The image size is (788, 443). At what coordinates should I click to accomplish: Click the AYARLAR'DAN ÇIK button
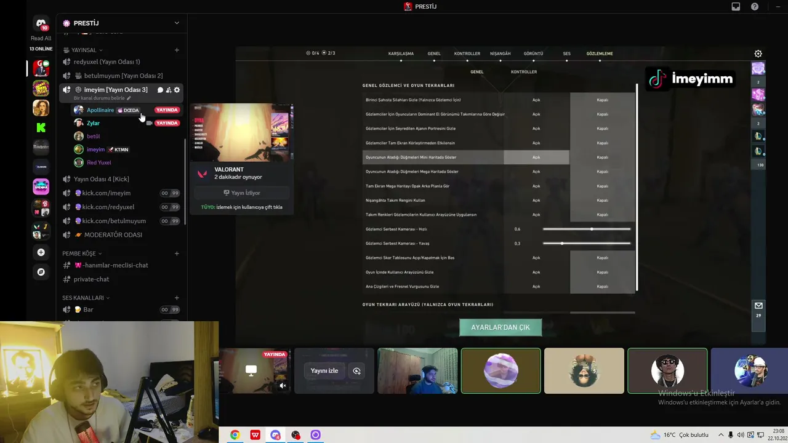501,327
